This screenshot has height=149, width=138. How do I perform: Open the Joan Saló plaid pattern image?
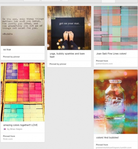click(x=116, y=28)
